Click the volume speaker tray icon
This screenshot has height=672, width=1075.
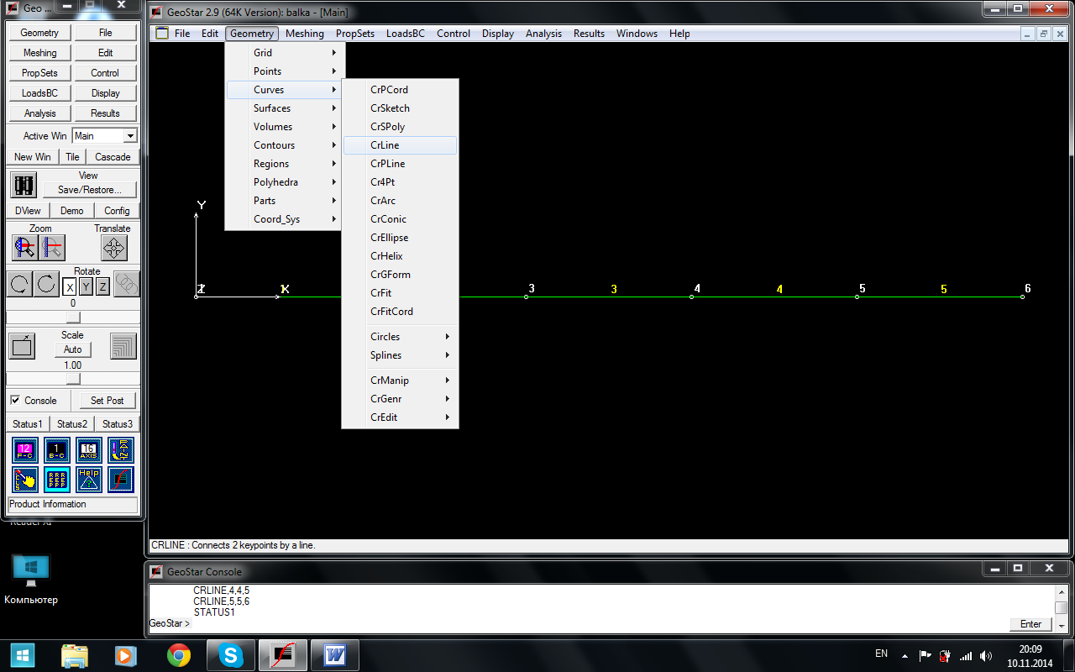pyautogui.click(x=985, y=655)
